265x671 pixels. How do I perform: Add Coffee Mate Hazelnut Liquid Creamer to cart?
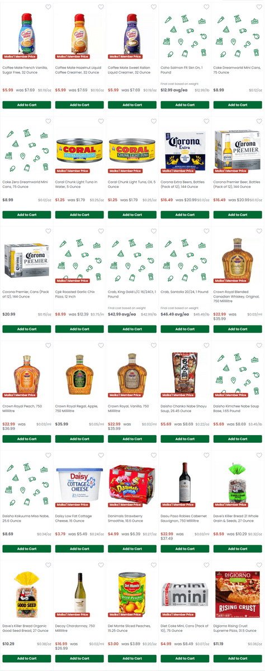[79, 105]
